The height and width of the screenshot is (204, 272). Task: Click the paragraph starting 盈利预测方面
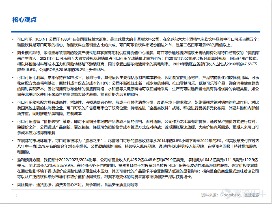click(x=138, y=168)
